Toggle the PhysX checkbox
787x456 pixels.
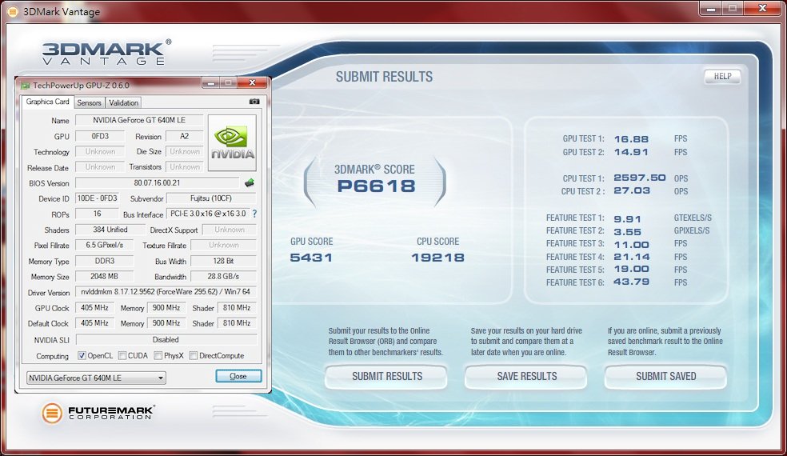tap(158, 356)
